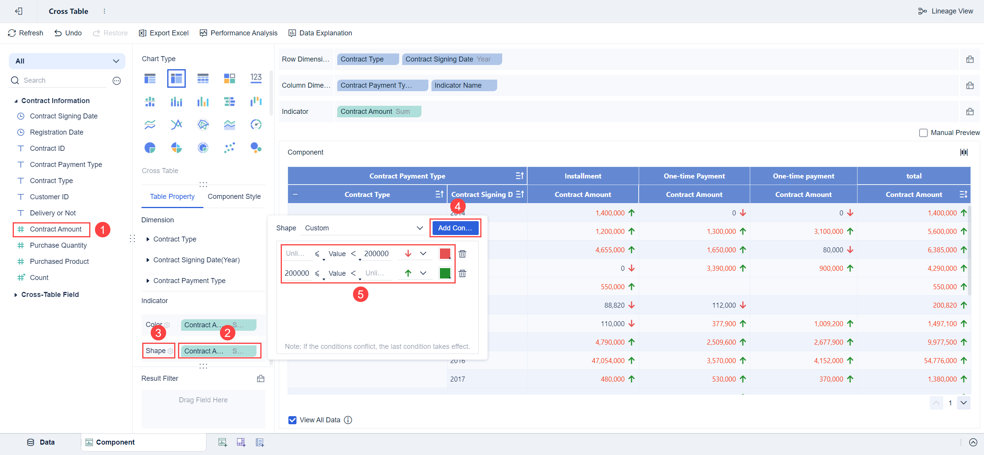Select the pie chart type icon

(150, 148)
